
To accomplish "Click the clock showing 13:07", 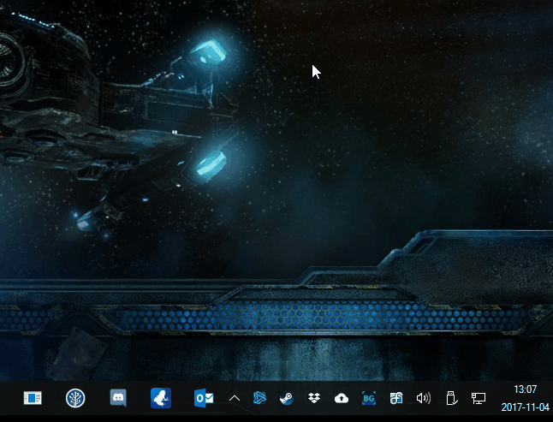I will coord(525,389).
